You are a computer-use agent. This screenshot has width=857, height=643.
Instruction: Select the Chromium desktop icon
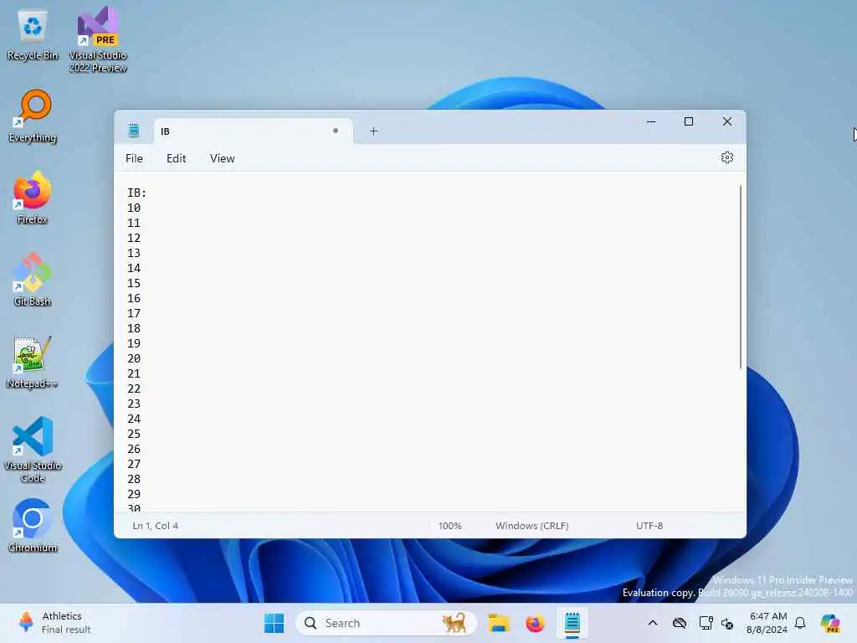pyautogui.click(x=33, y=526)
